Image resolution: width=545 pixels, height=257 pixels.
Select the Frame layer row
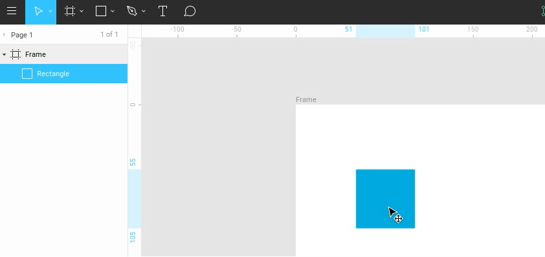click(x=63, y=54)
